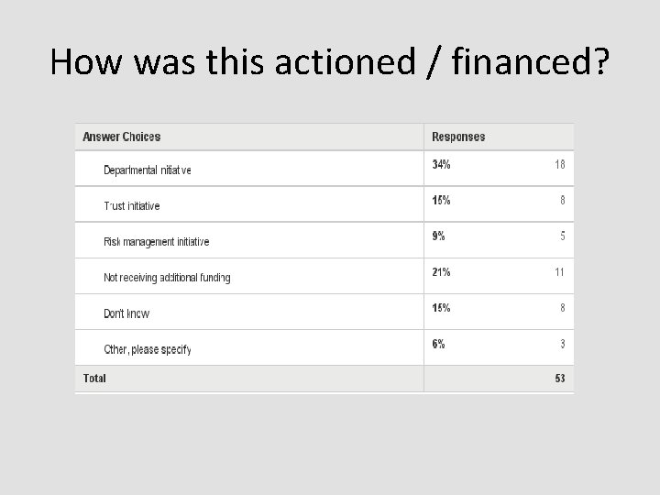Image resolution: width=660 pixels, height=495 pixels.
Task: Click the 'Other, please specify' answer label
Action: [x=148, y=349]
